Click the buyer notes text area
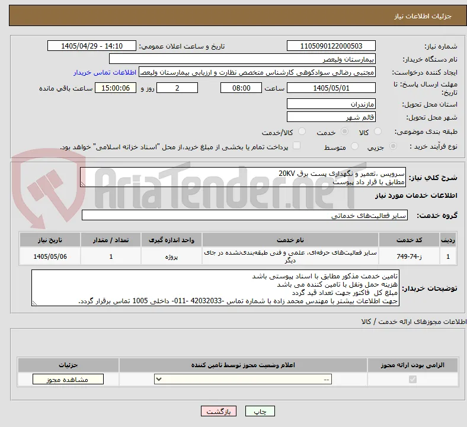 (215, 288)
